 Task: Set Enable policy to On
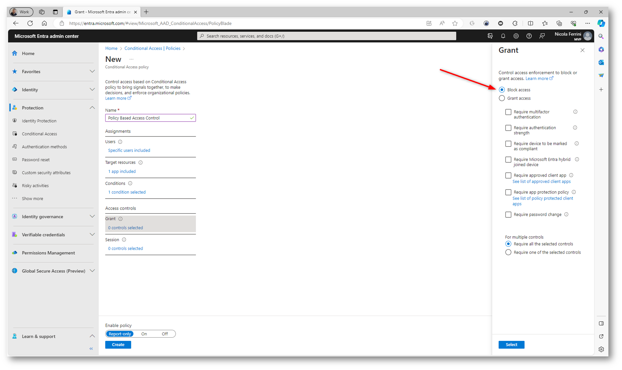[144, 334]
